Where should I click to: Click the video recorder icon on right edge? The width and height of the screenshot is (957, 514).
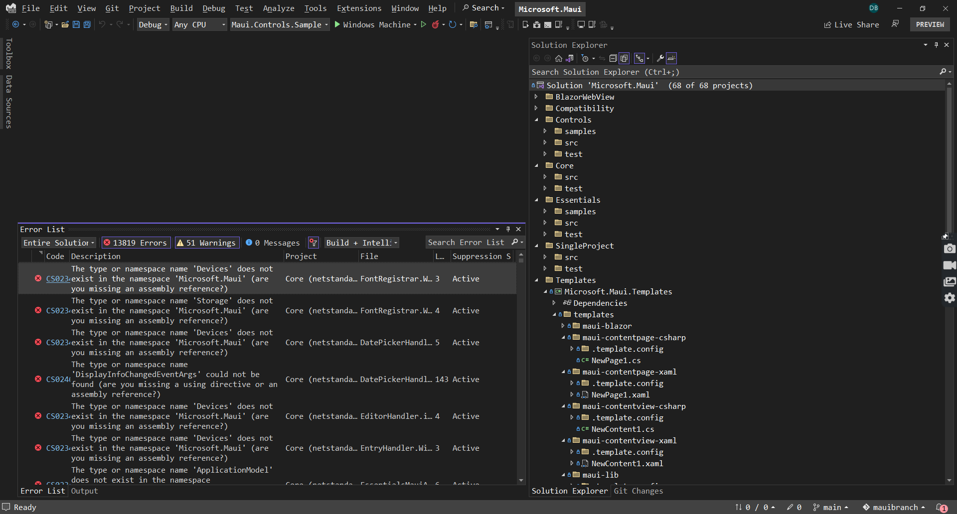pos(950,265)
